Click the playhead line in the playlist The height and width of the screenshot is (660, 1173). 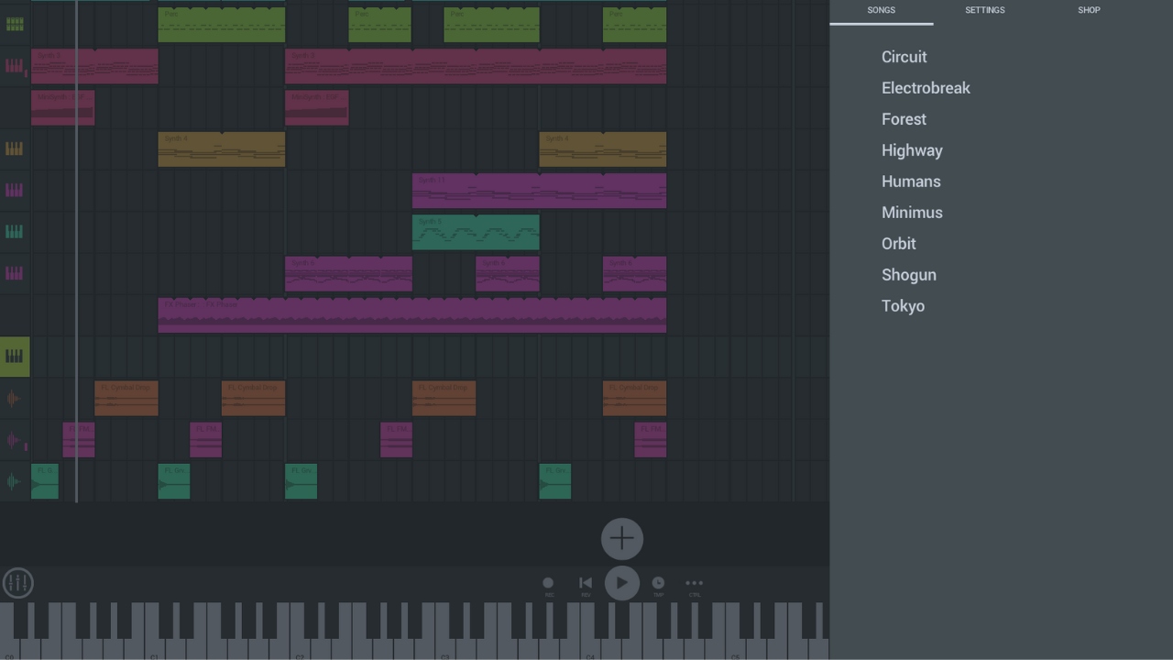pos(76,251)
